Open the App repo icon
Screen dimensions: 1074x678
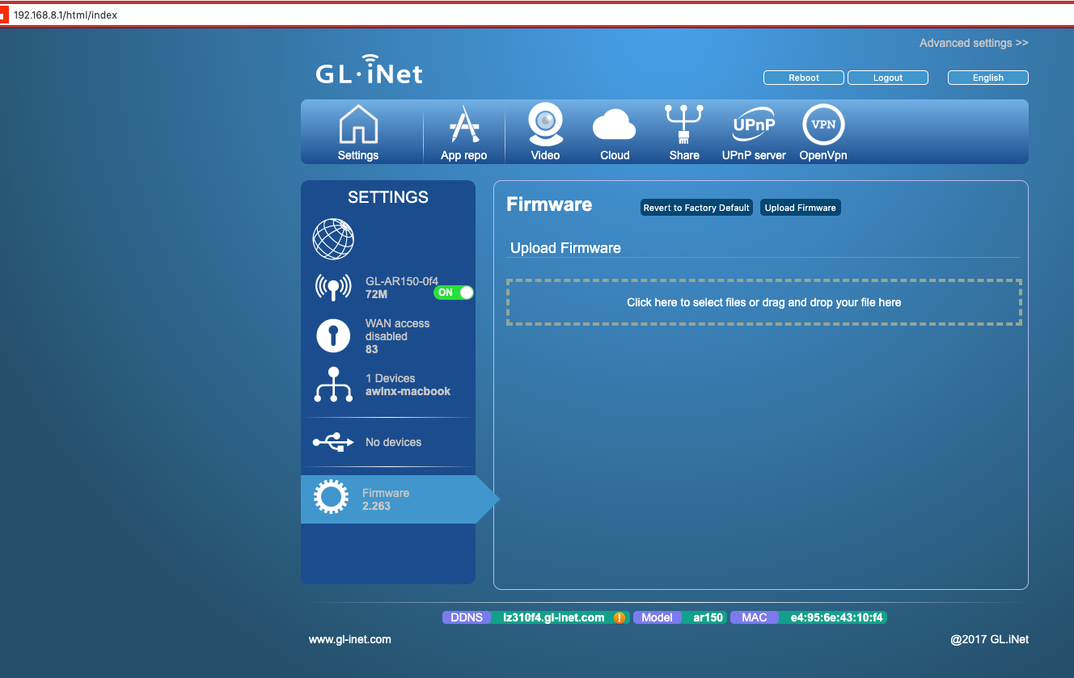[x=463, y=125]
